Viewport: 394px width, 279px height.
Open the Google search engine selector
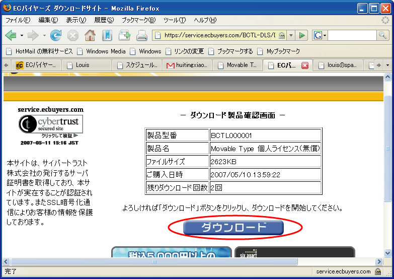[320, 35]
